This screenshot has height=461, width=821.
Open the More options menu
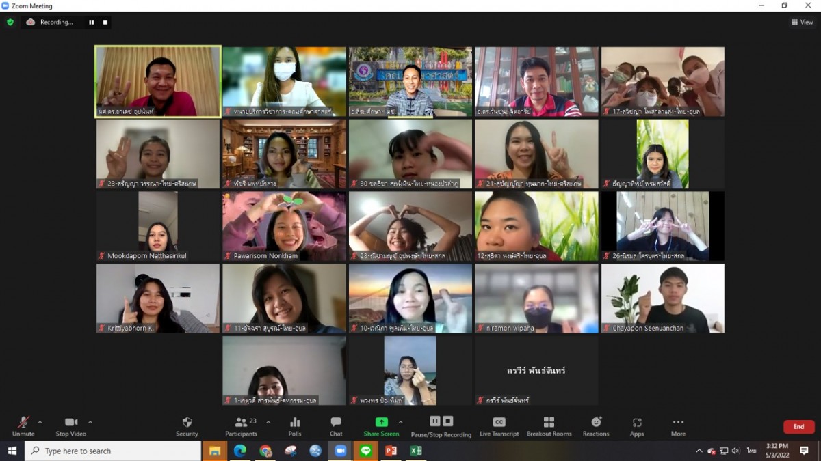pos(678,426)
